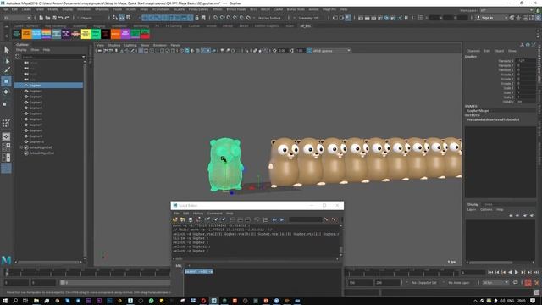Click Save Scene icon on status line

[x=54, y=18]
